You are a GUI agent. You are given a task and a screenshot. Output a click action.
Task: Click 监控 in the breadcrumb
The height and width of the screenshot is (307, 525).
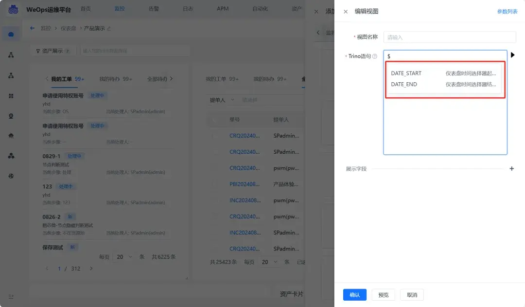[46, 28]
